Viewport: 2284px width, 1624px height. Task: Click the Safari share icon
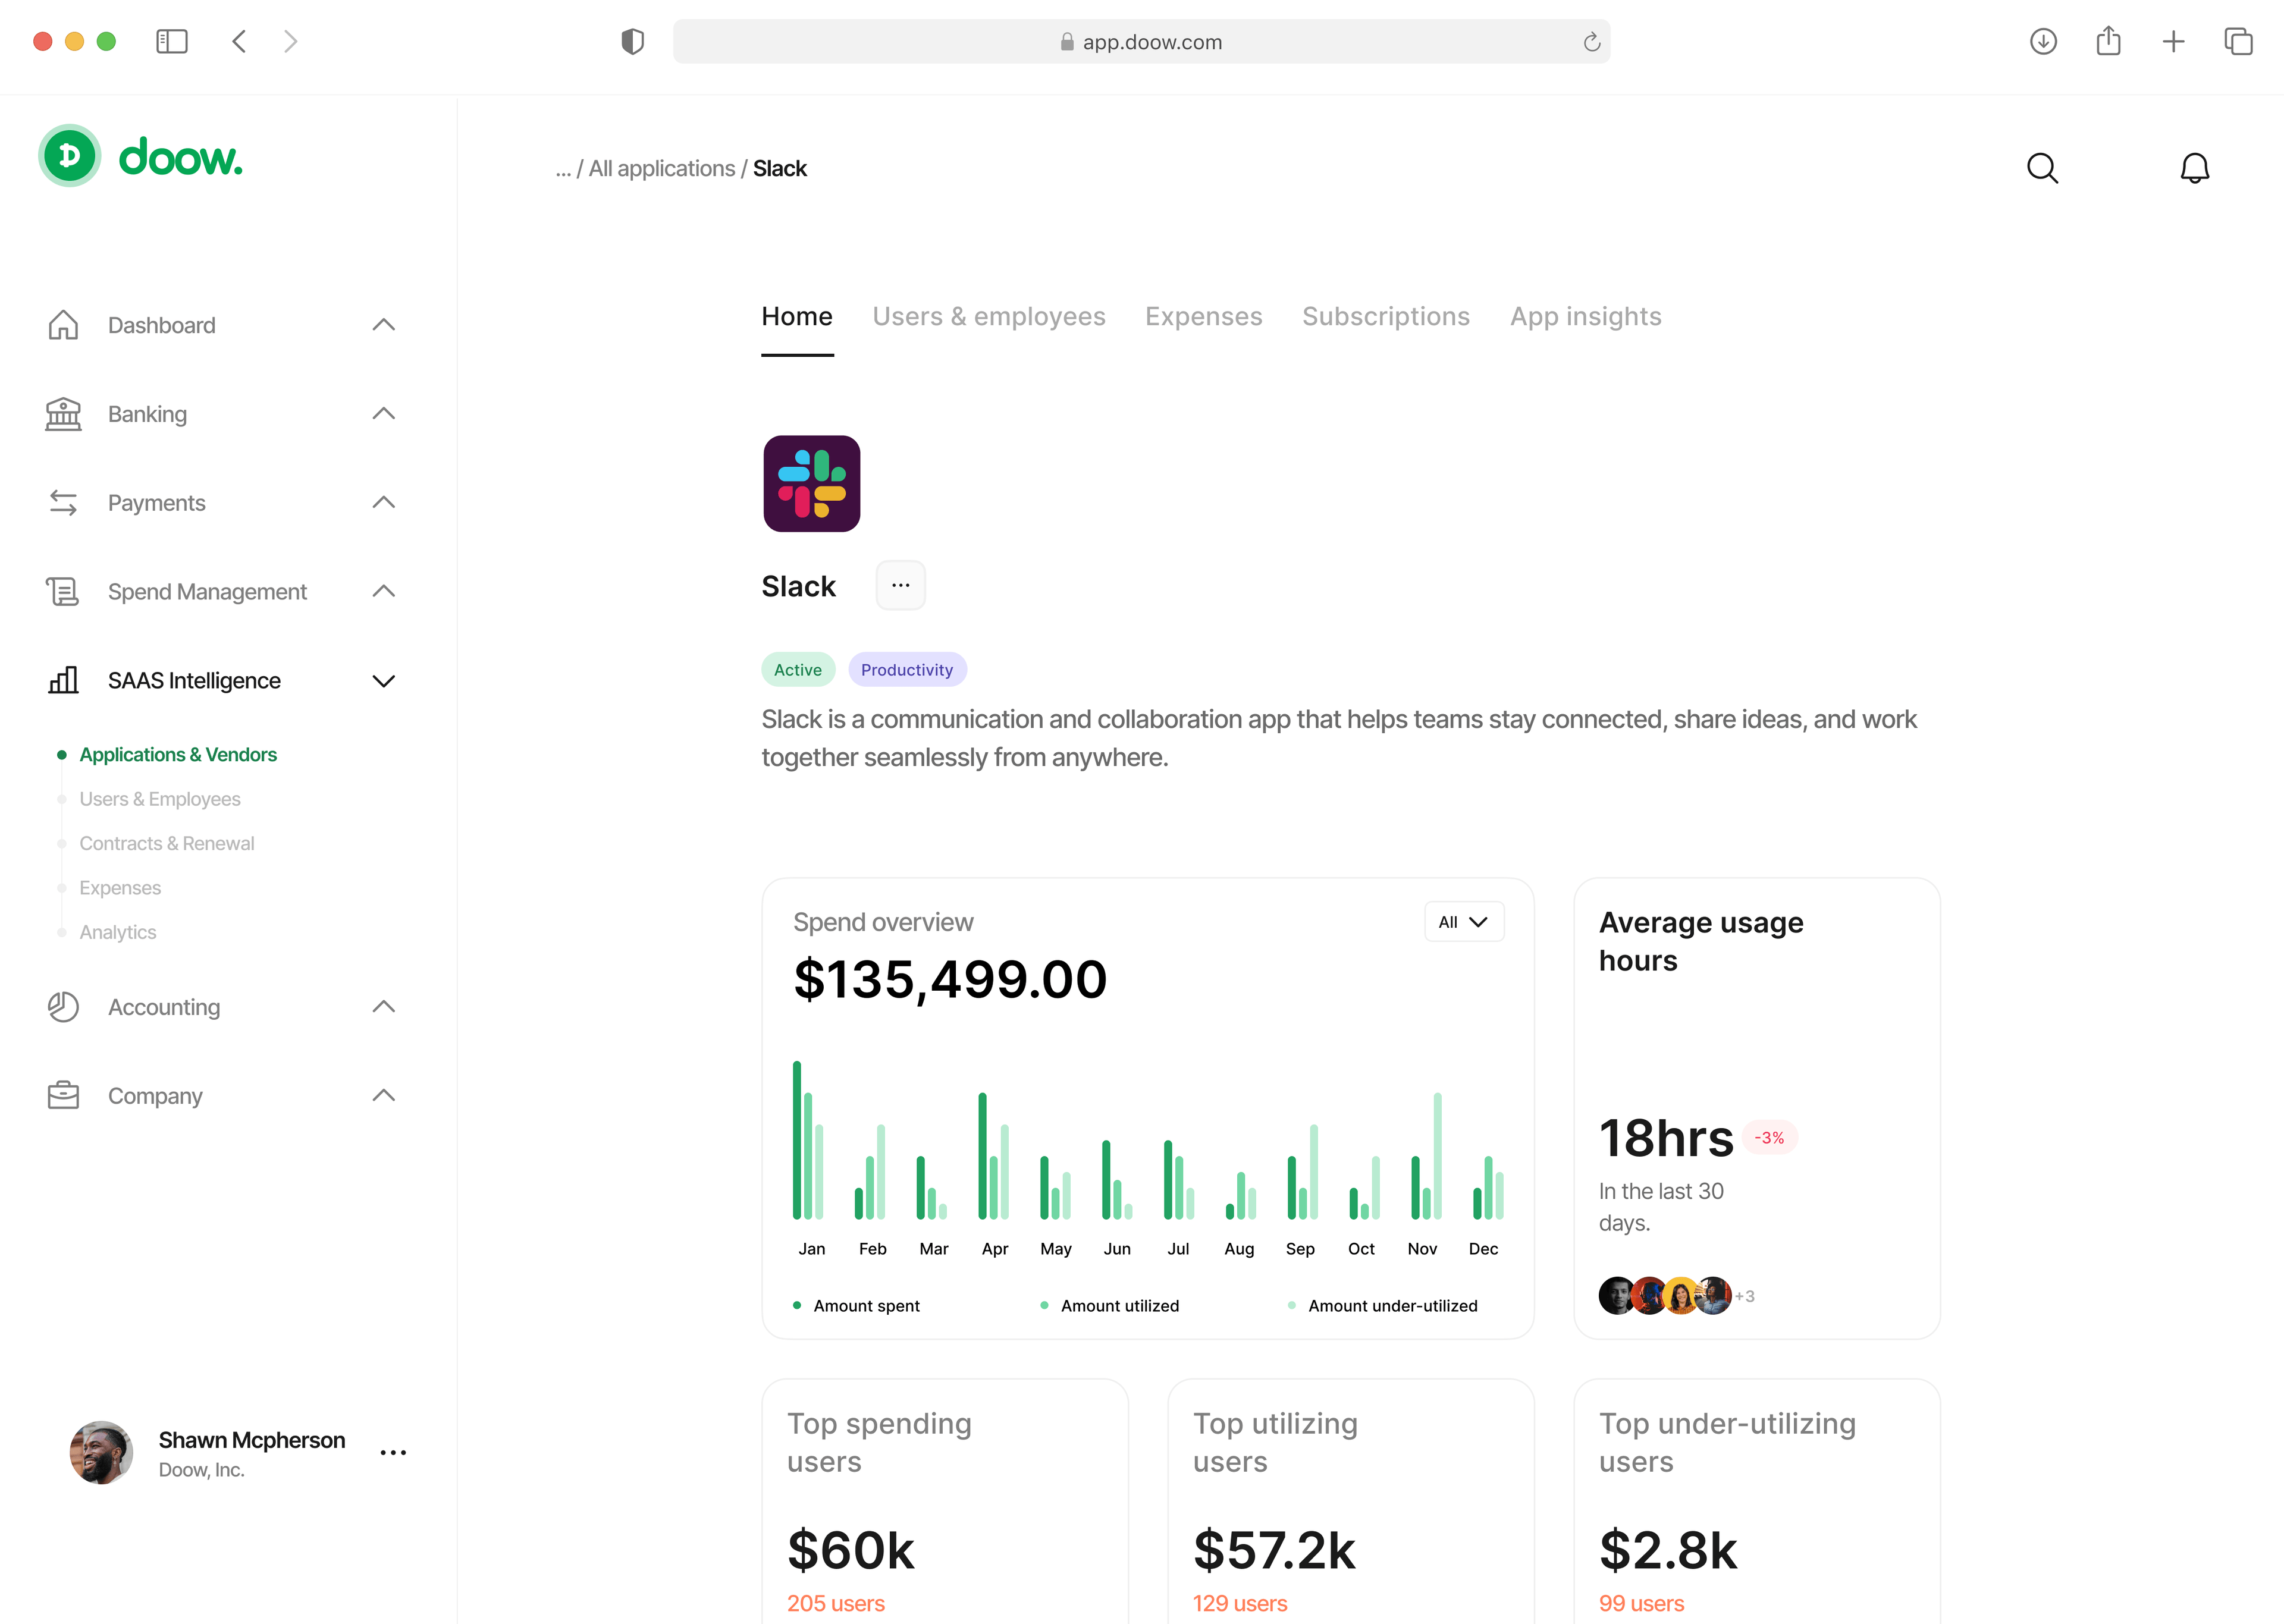2108,41
